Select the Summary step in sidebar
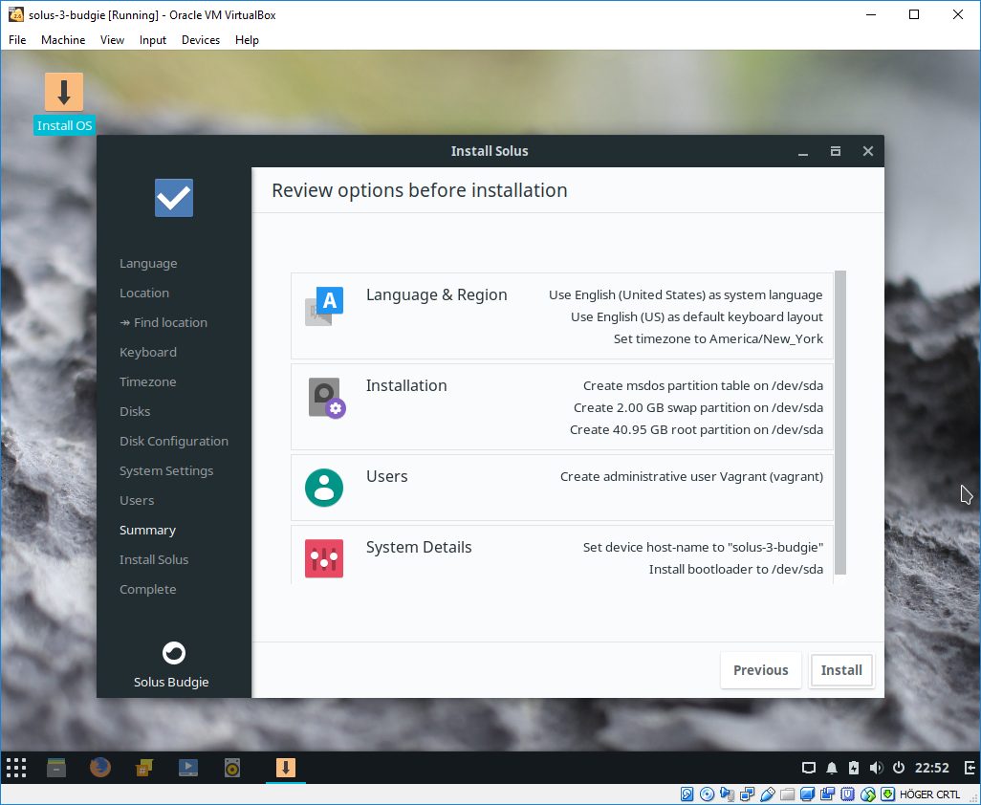This screenshot has height=805, width=981. coord(147,530)
